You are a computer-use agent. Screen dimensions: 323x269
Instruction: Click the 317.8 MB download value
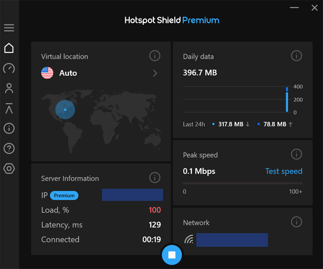click(231, 124)
